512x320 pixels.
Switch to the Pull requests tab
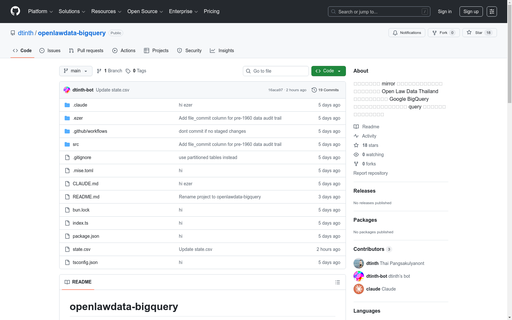tap(86, 51)
